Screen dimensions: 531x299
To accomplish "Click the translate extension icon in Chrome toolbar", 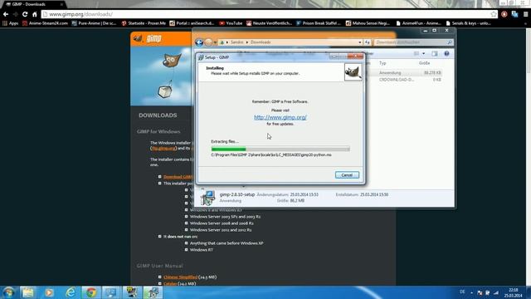I will click(x=514, y=14).
